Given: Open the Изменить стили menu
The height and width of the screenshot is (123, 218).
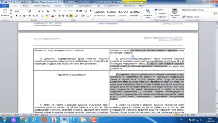Looking at the screenshot, I should tap(148, 14).
